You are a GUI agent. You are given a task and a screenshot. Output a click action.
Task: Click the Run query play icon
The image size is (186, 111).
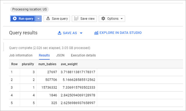[15, 18]
